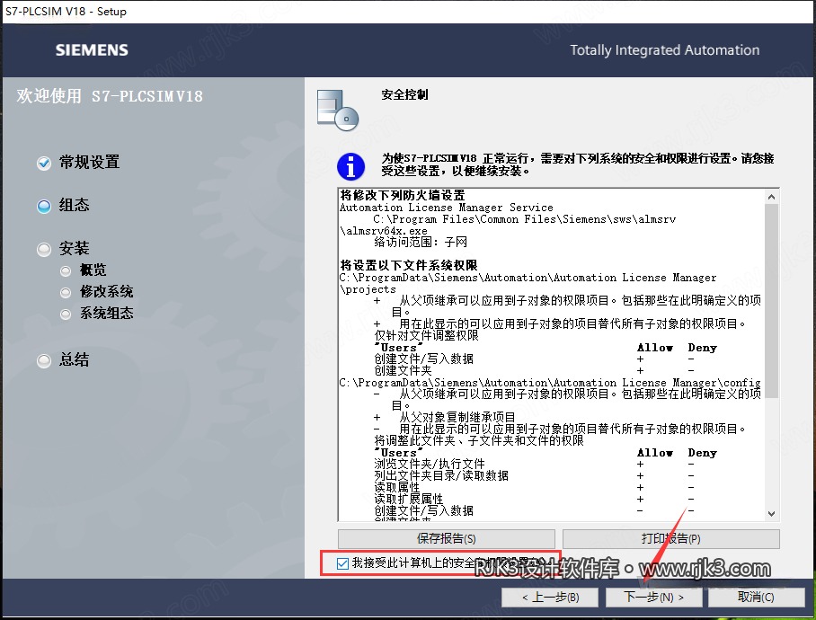Click the 络访问范围: 子网 line

pos(421,242)
